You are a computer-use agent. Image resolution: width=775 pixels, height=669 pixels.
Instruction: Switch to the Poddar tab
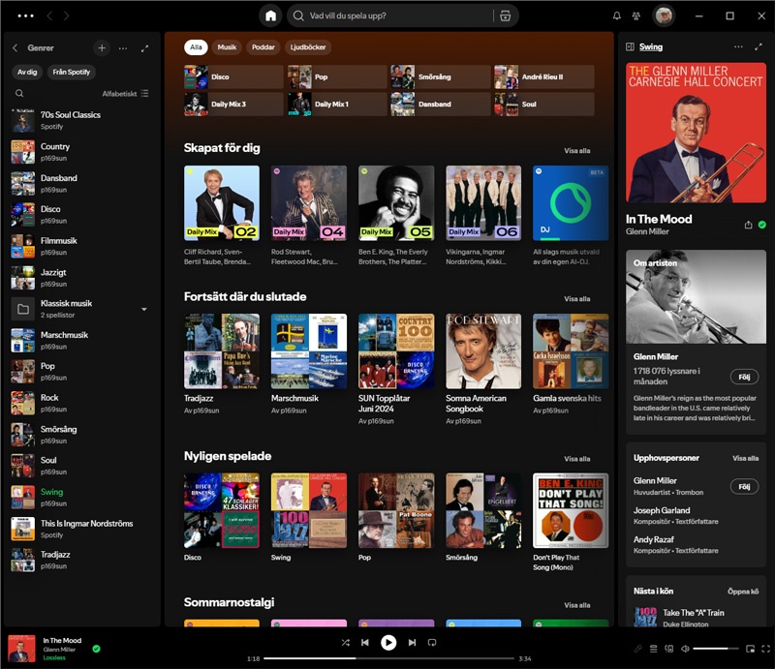[x=263, y=47]
